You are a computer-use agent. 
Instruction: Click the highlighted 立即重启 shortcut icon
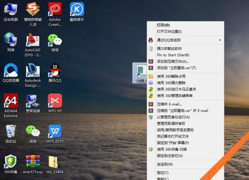point(140,73)
